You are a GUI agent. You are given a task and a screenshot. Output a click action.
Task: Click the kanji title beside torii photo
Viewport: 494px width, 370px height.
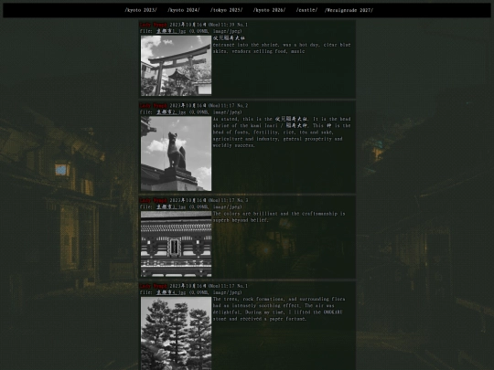[x=229, y=38]
